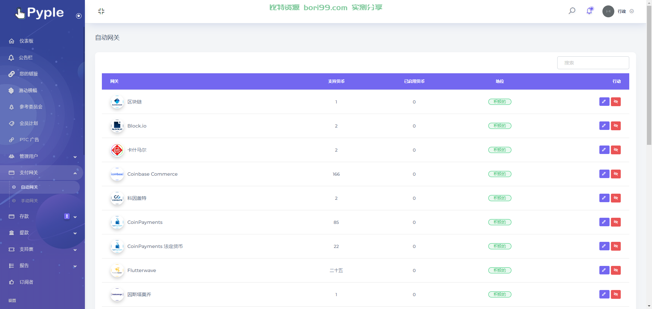Click the scrollbar down arrow
The image size is (652, 309).
(x=649, y=306)
